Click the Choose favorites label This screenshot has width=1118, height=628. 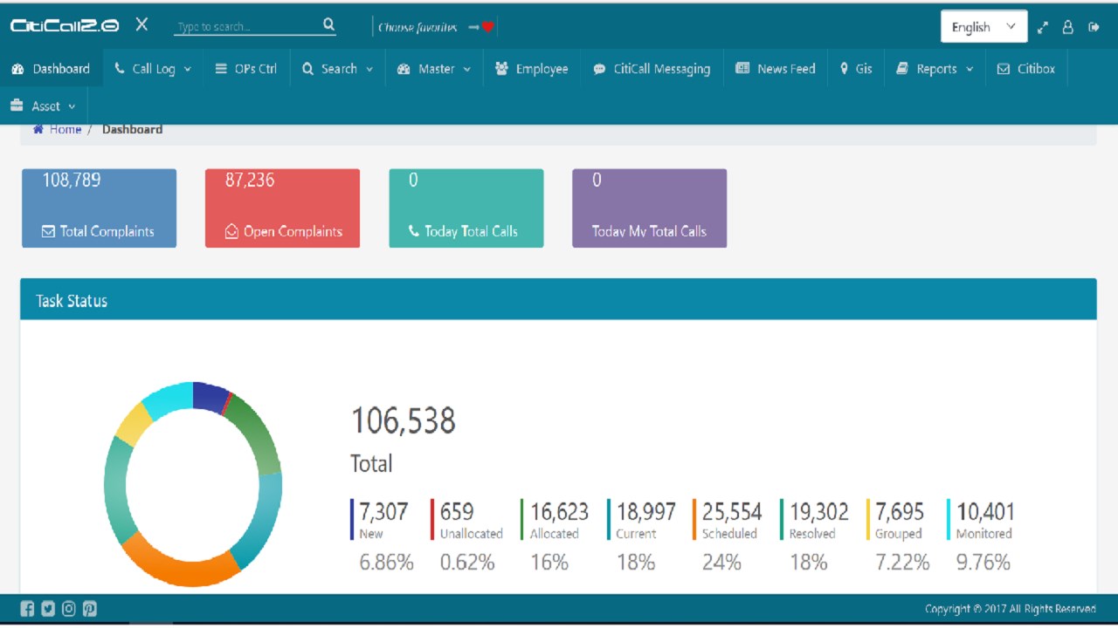pyautogui.click(x=418, y=27)
